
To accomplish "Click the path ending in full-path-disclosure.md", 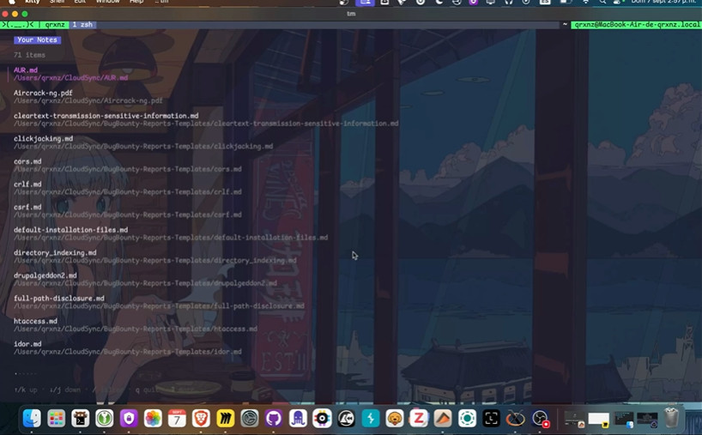I will click(x=159, y=305).
